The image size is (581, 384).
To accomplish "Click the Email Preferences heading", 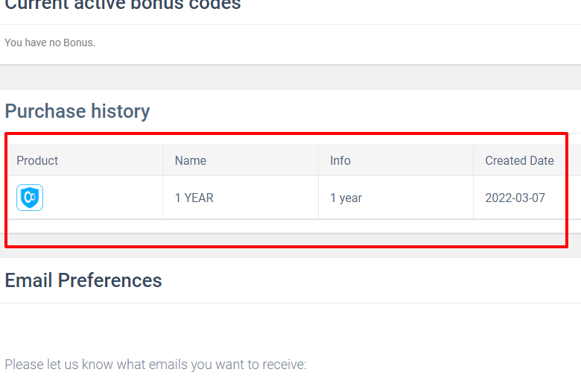I will 83,280.
